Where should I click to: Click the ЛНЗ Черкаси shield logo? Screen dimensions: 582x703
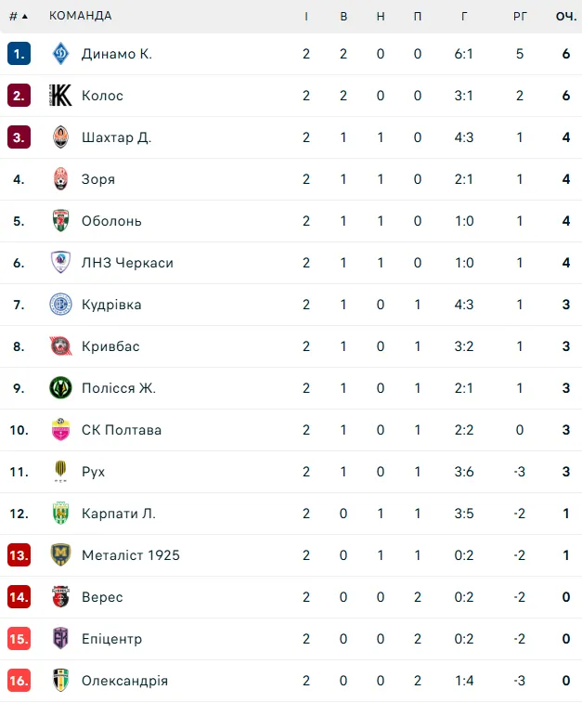pos(60,262)
